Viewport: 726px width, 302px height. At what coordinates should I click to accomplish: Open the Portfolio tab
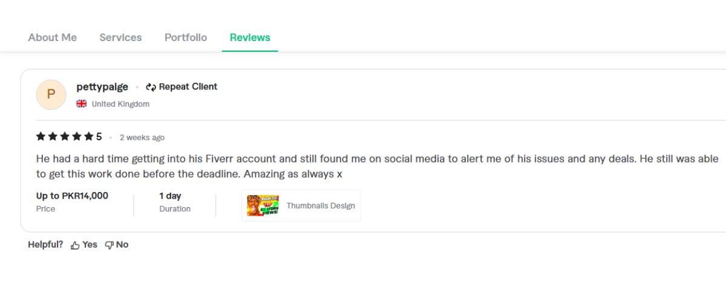(x=186, y=37)
